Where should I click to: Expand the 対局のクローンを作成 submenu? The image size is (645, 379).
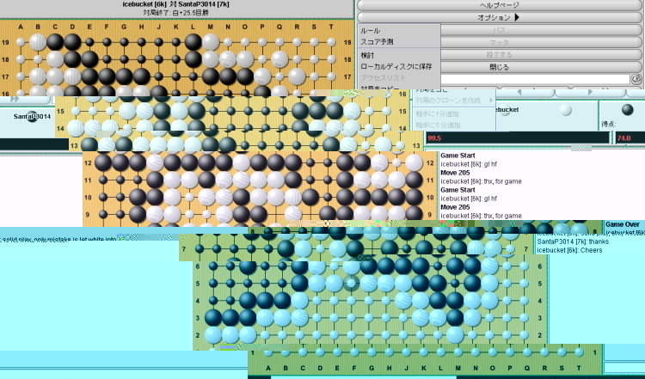pos(456,101)
